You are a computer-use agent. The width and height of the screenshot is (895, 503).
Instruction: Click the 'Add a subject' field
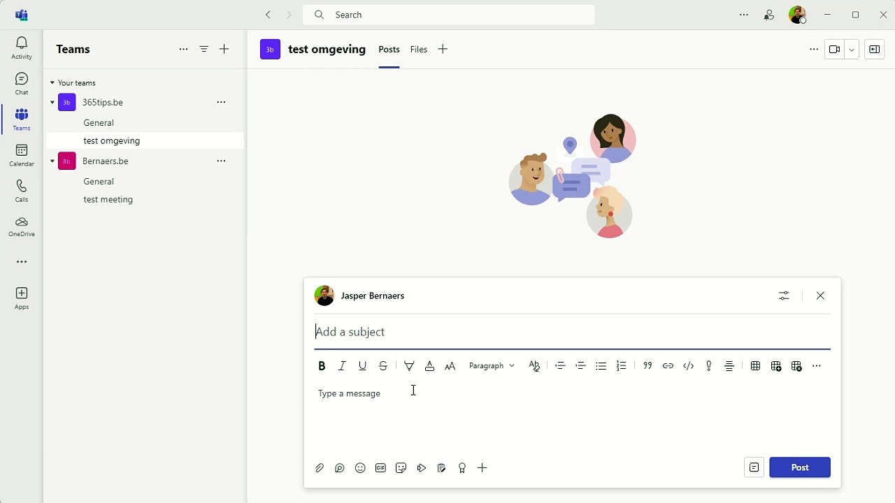[573, 332]
